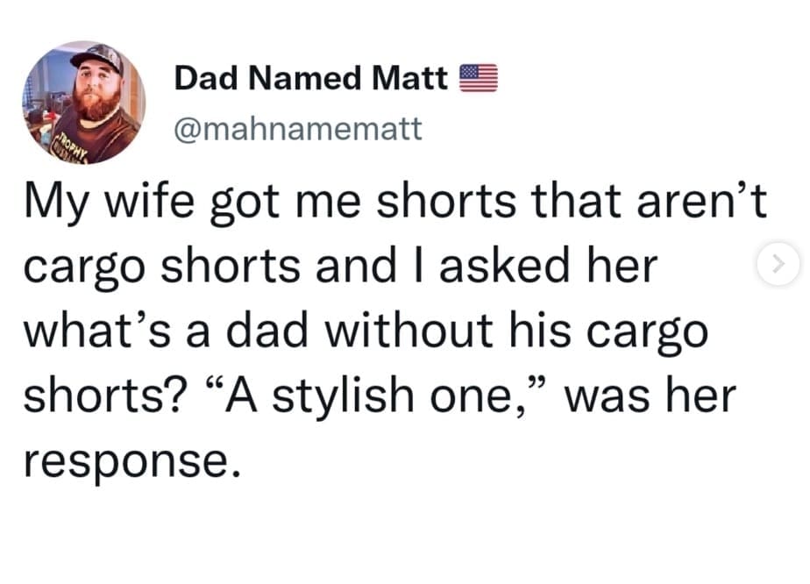Click the opening word "My" in the tweet
This screenshot has height=584, width=810.
[58, 205]
